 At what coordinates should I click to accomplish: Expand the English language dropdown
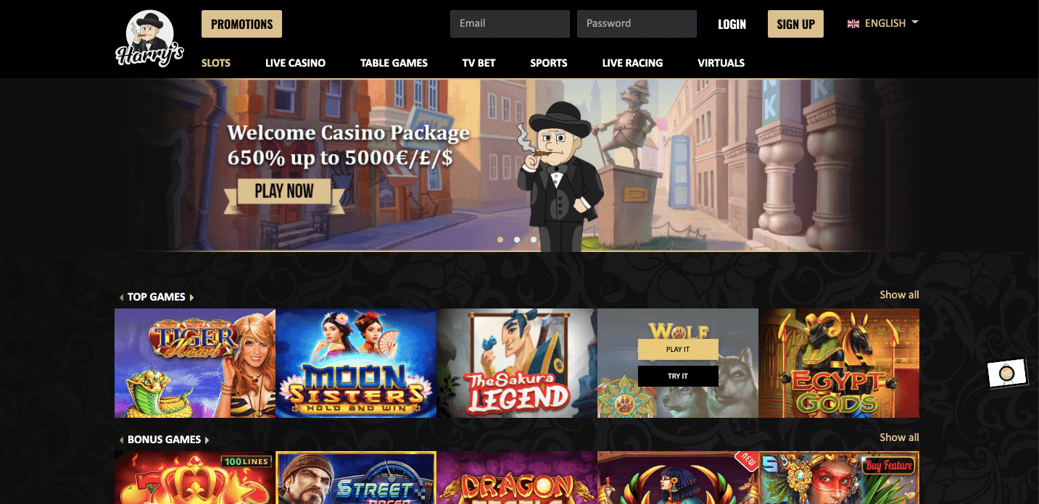coord(883,23)
